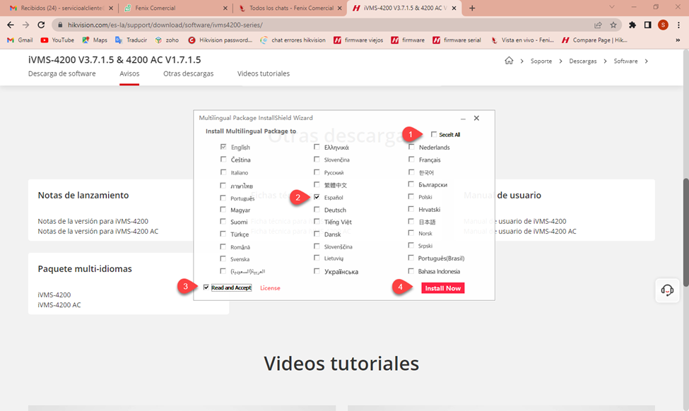This screenshot has height=411, width=689.
Task: Open the Traducir bookmark
Action: pos(131,40)
